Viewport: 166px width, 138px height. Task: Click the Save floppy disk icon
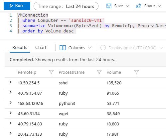[109, 6]
